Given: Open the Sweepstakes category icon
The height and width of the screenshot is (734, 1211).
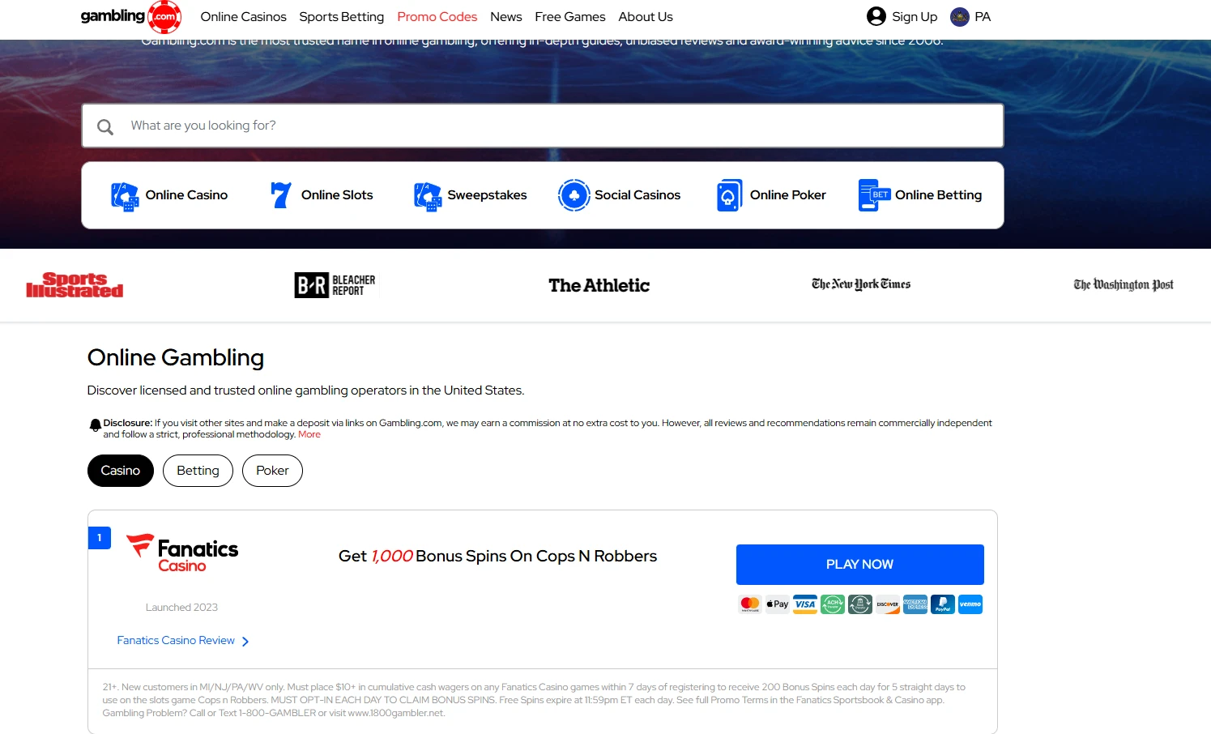Looking at the screenshot, I should click(x=427, y=194).
